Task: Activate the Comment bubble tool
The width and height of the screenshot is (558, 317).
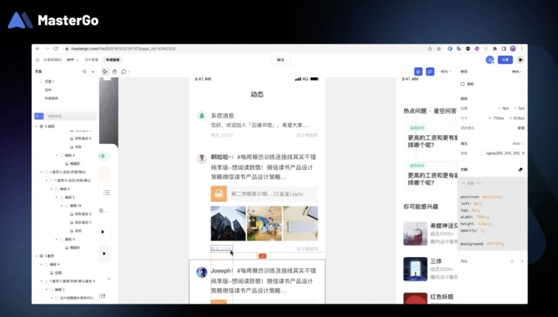Action: pyautogui.click(x=124, y=72)
